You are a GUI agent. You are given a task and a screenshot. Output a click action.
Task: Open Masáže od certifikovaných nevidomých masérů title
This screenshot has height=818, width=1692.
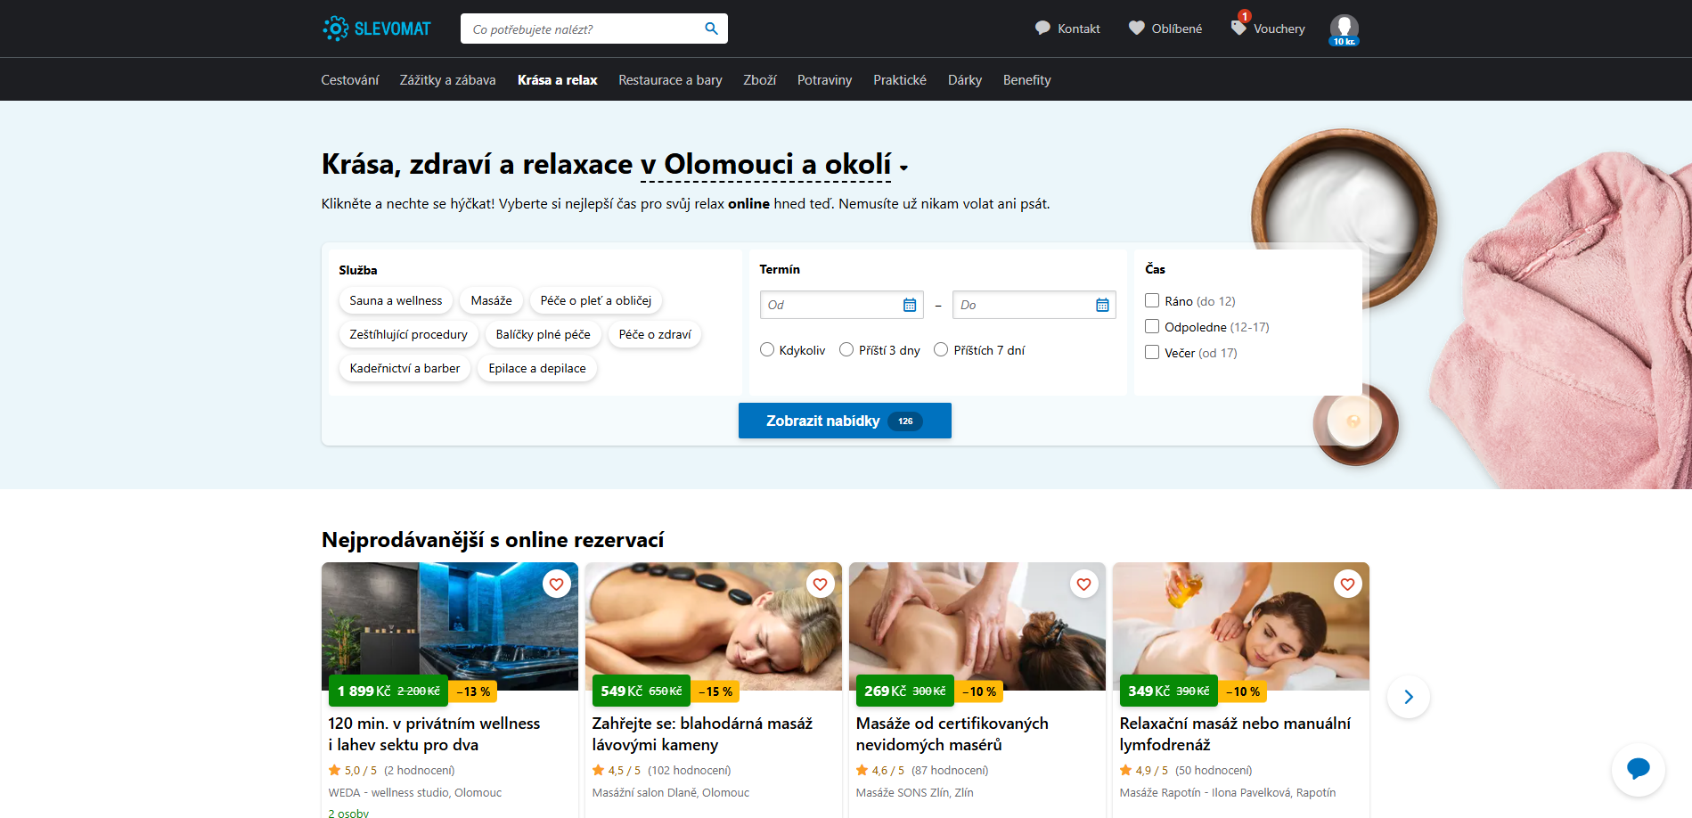point(952,734)
